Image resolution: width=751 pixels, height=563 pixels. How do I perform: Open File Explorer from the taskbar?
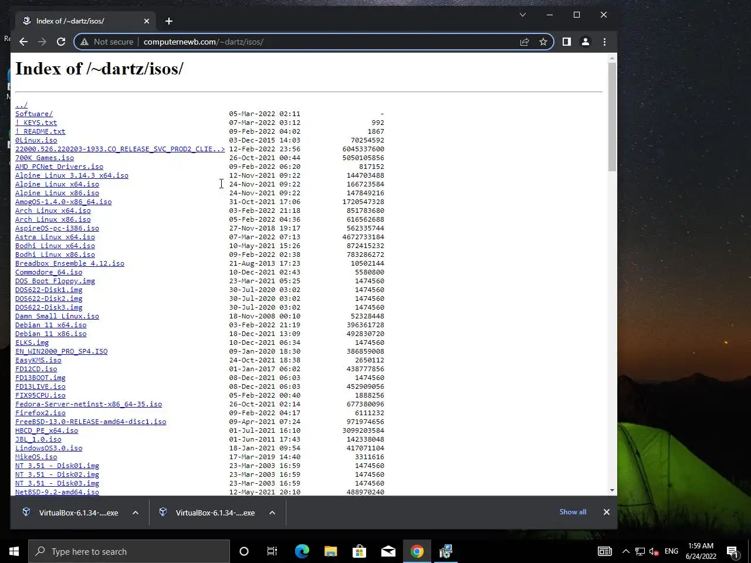coord(330,551)
